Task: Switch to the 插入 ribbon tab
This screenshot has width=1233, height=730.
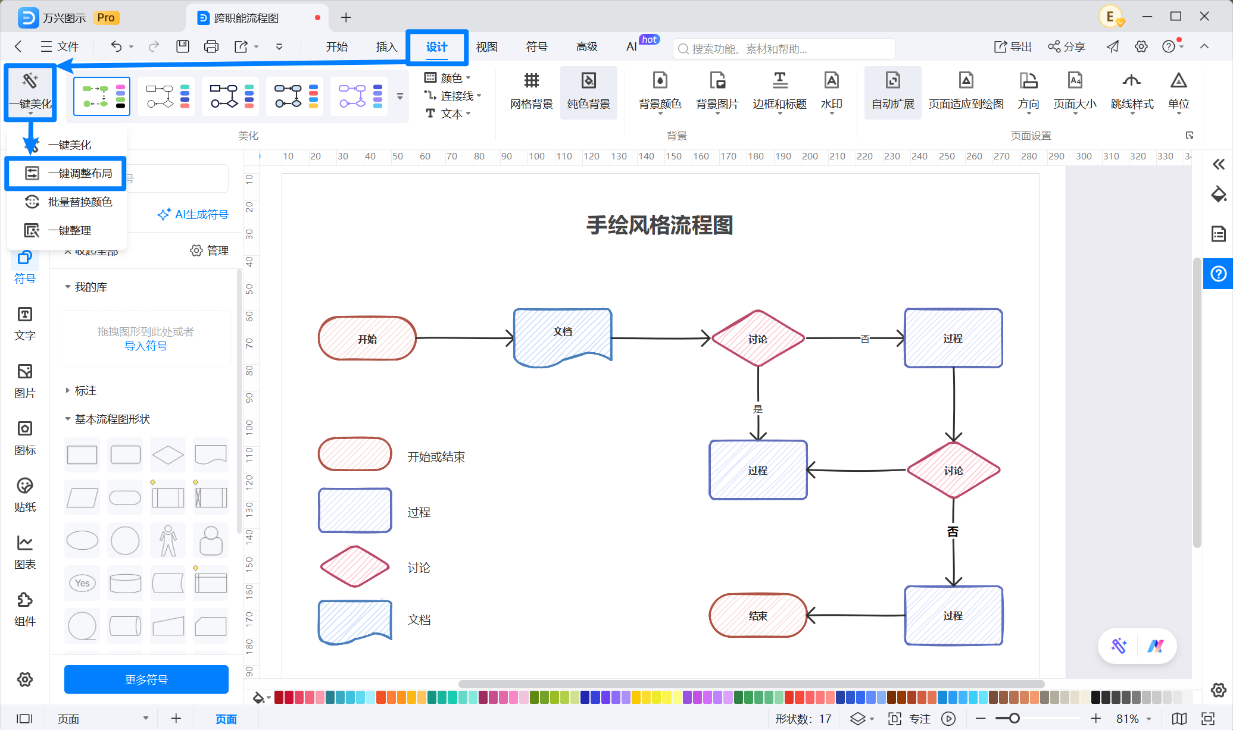Action: point(386,46)
